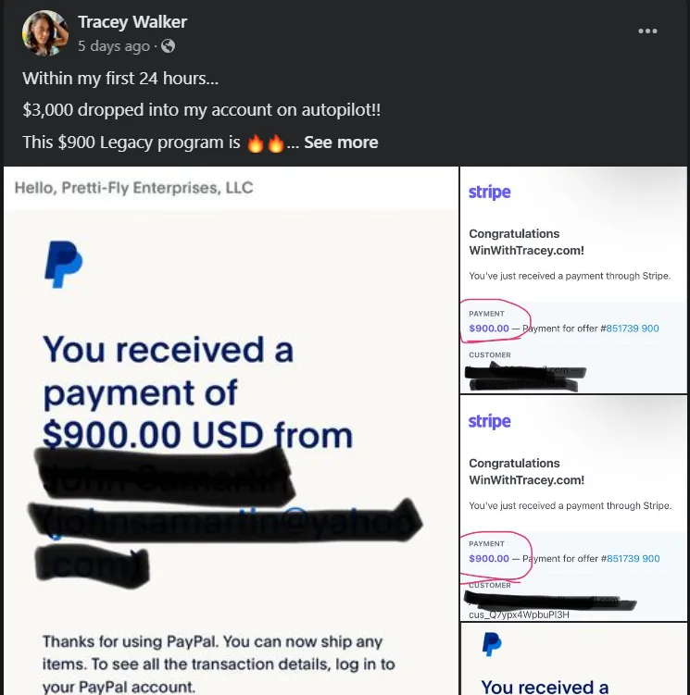The width and height of the screenshot is (690, 695).
Task: Expand post text with See more
Action: tap(341, 143)
